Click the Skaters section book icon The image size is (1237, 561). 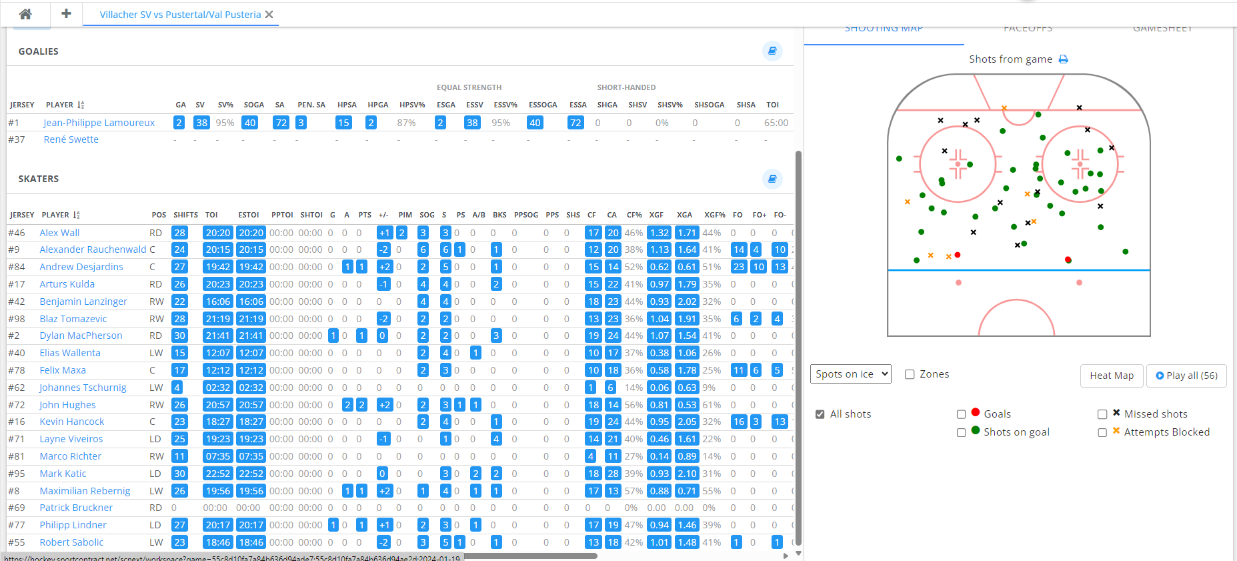772,179
